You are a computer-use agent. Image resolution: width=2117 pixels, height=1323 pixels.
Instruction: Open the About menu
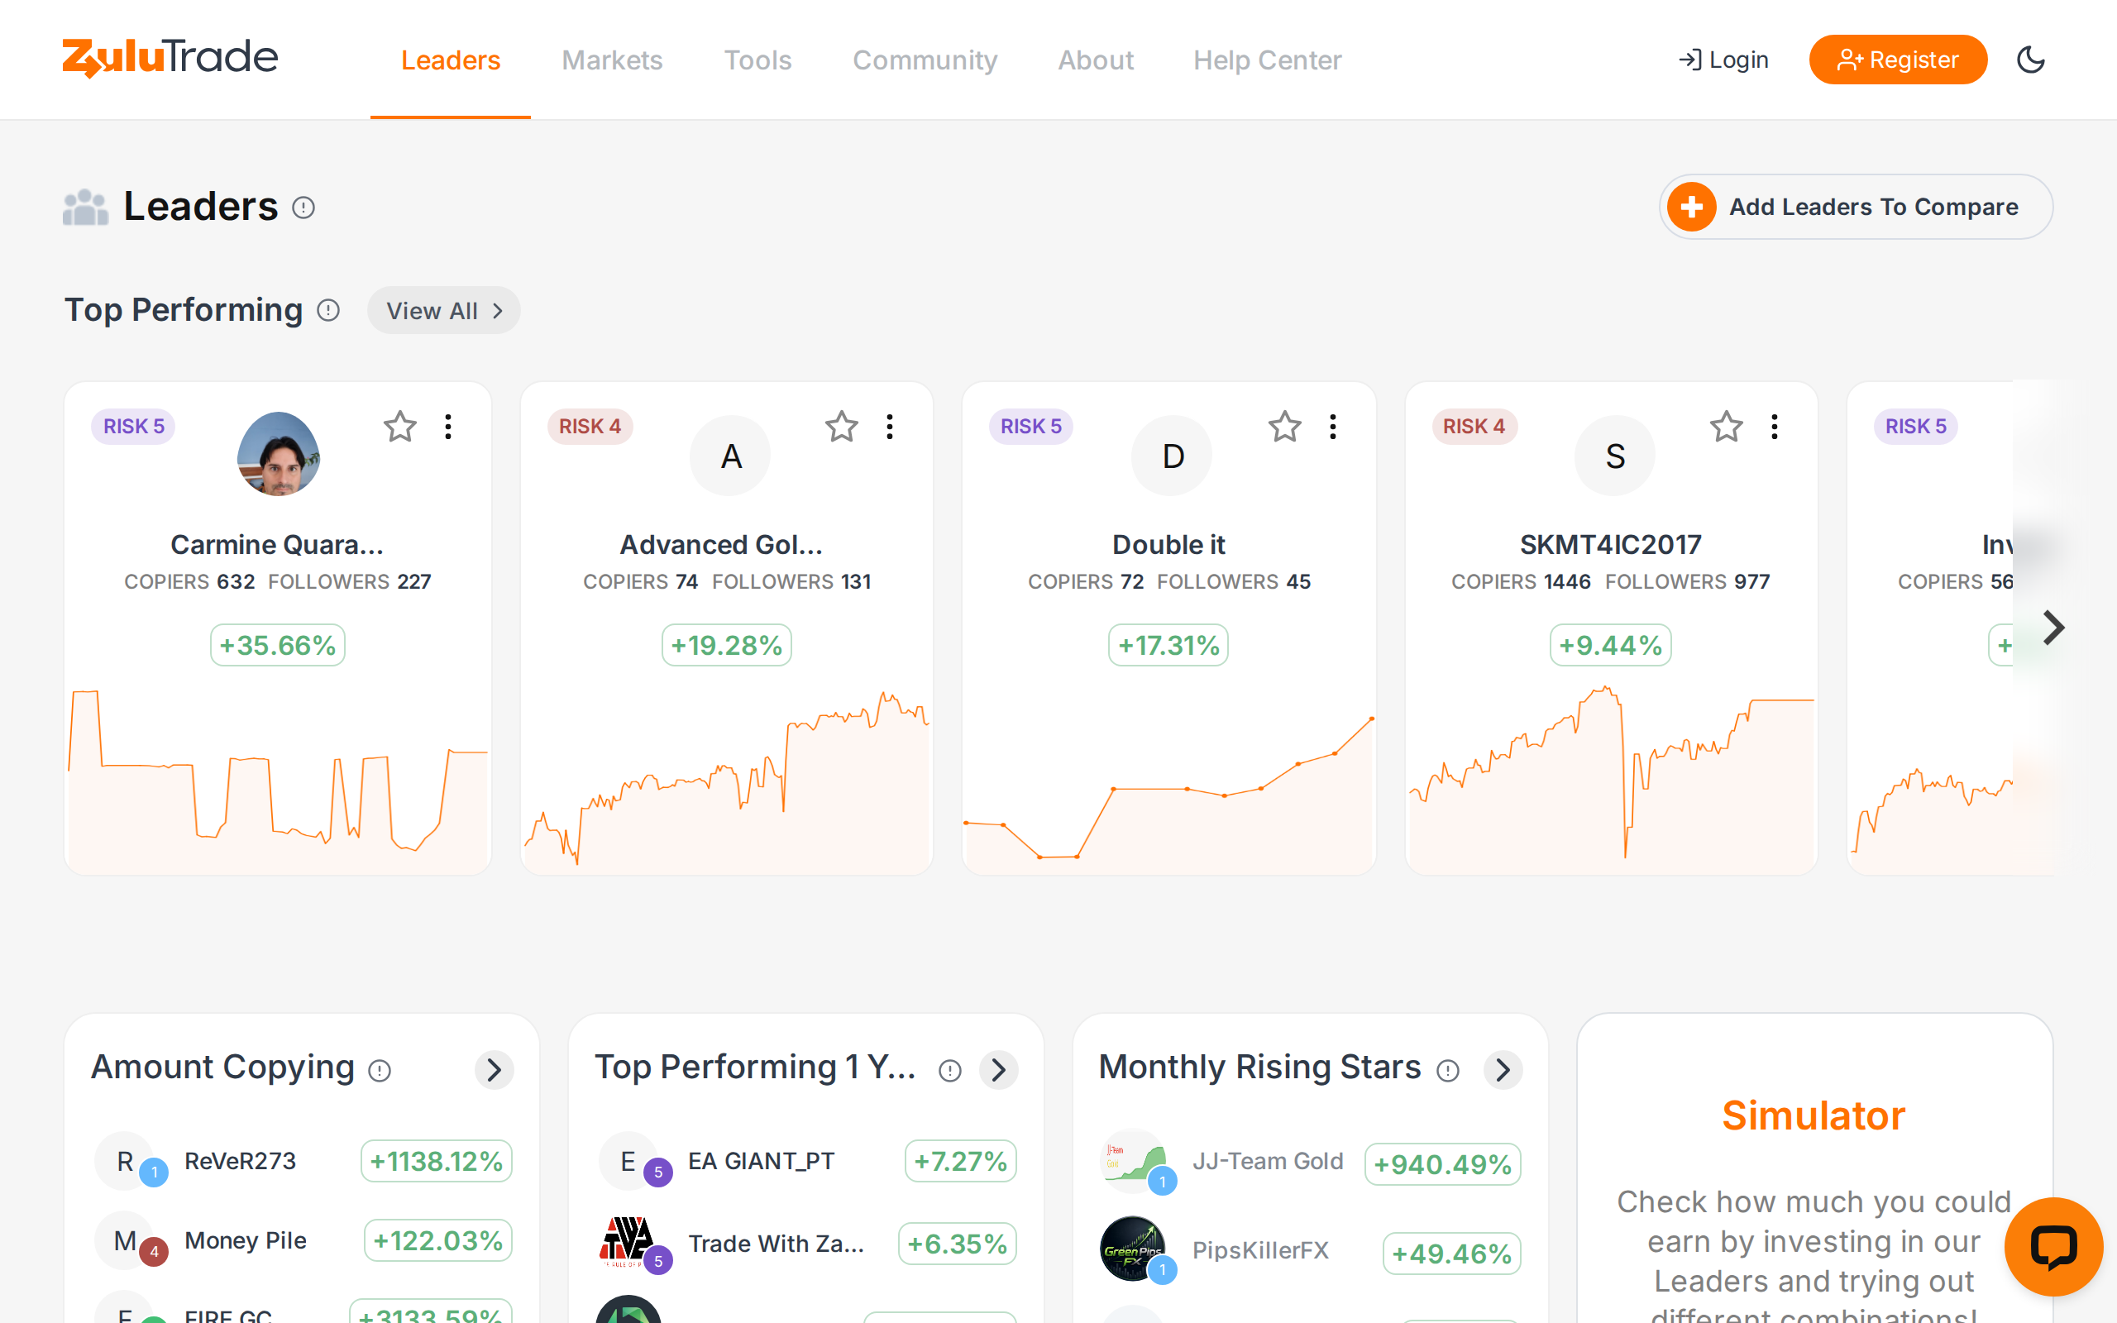(x=1095, y=60)
